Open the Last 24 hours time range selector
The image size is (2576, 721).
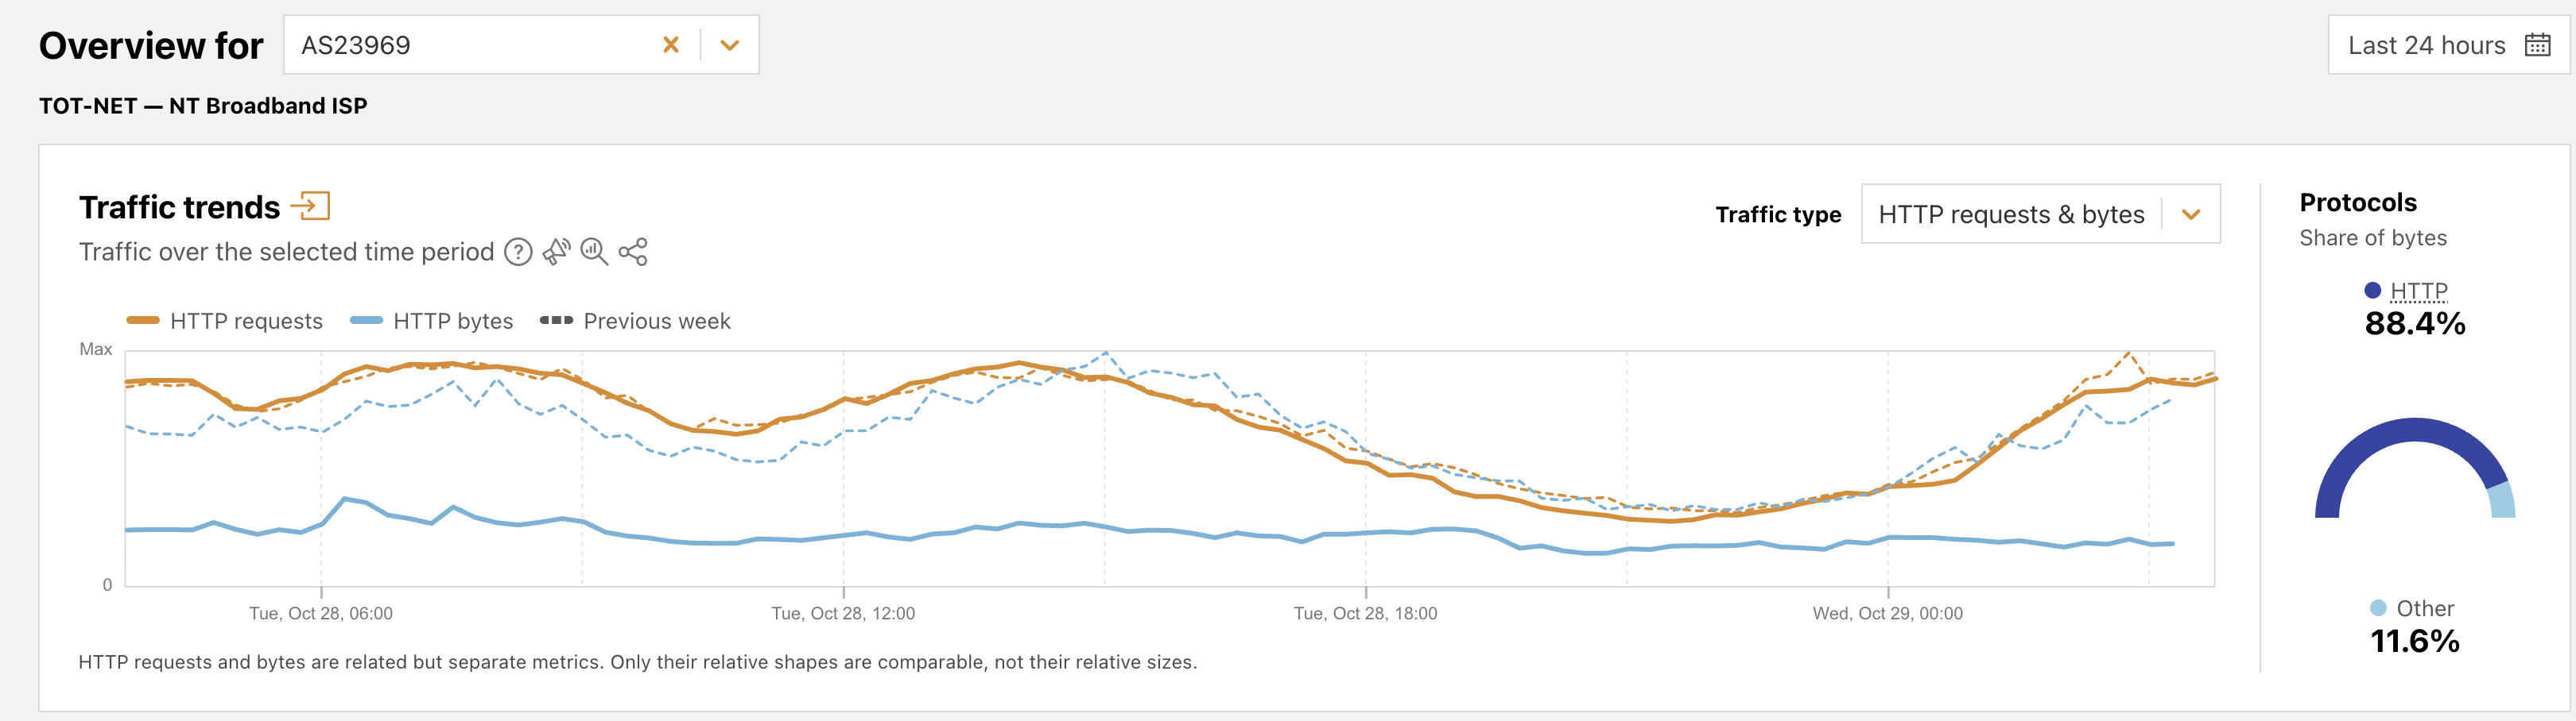[x=2426, y=45]
